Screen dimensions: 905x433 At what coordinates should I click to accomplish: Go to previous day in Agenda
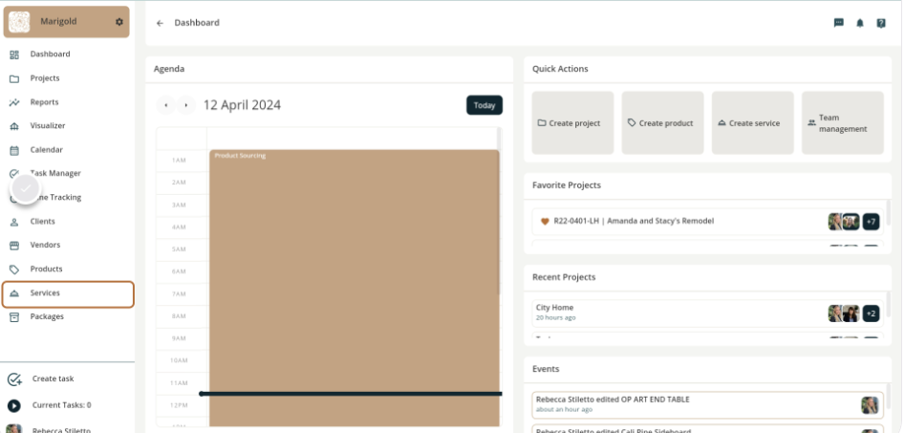[166, 105]
